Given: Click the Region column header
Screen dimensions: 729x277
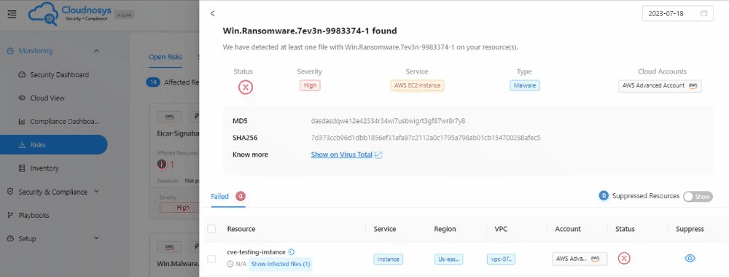Looking at the screenshot, I should [445, 229].
